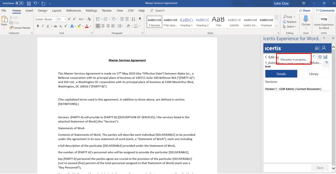Viewport: 336px width, 174px height.
Task: Click the ribbon Search field
Action: pyautogui.click(x=159, y=11)
